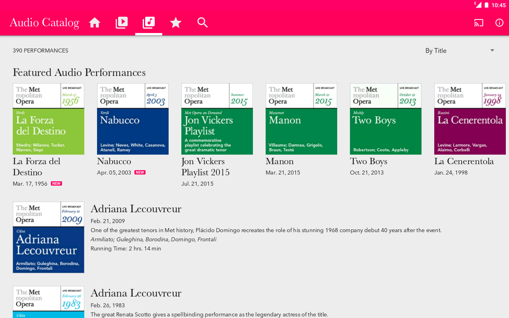Open the Manon 2015 cover thumbnail

point(301,119)
